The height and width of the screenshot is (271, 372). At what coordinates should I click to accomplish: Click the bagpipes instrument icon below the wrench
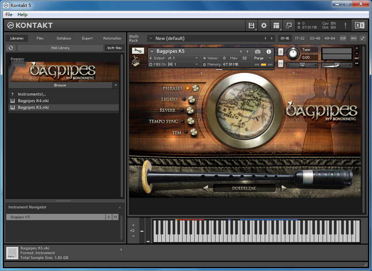[136, 61]
